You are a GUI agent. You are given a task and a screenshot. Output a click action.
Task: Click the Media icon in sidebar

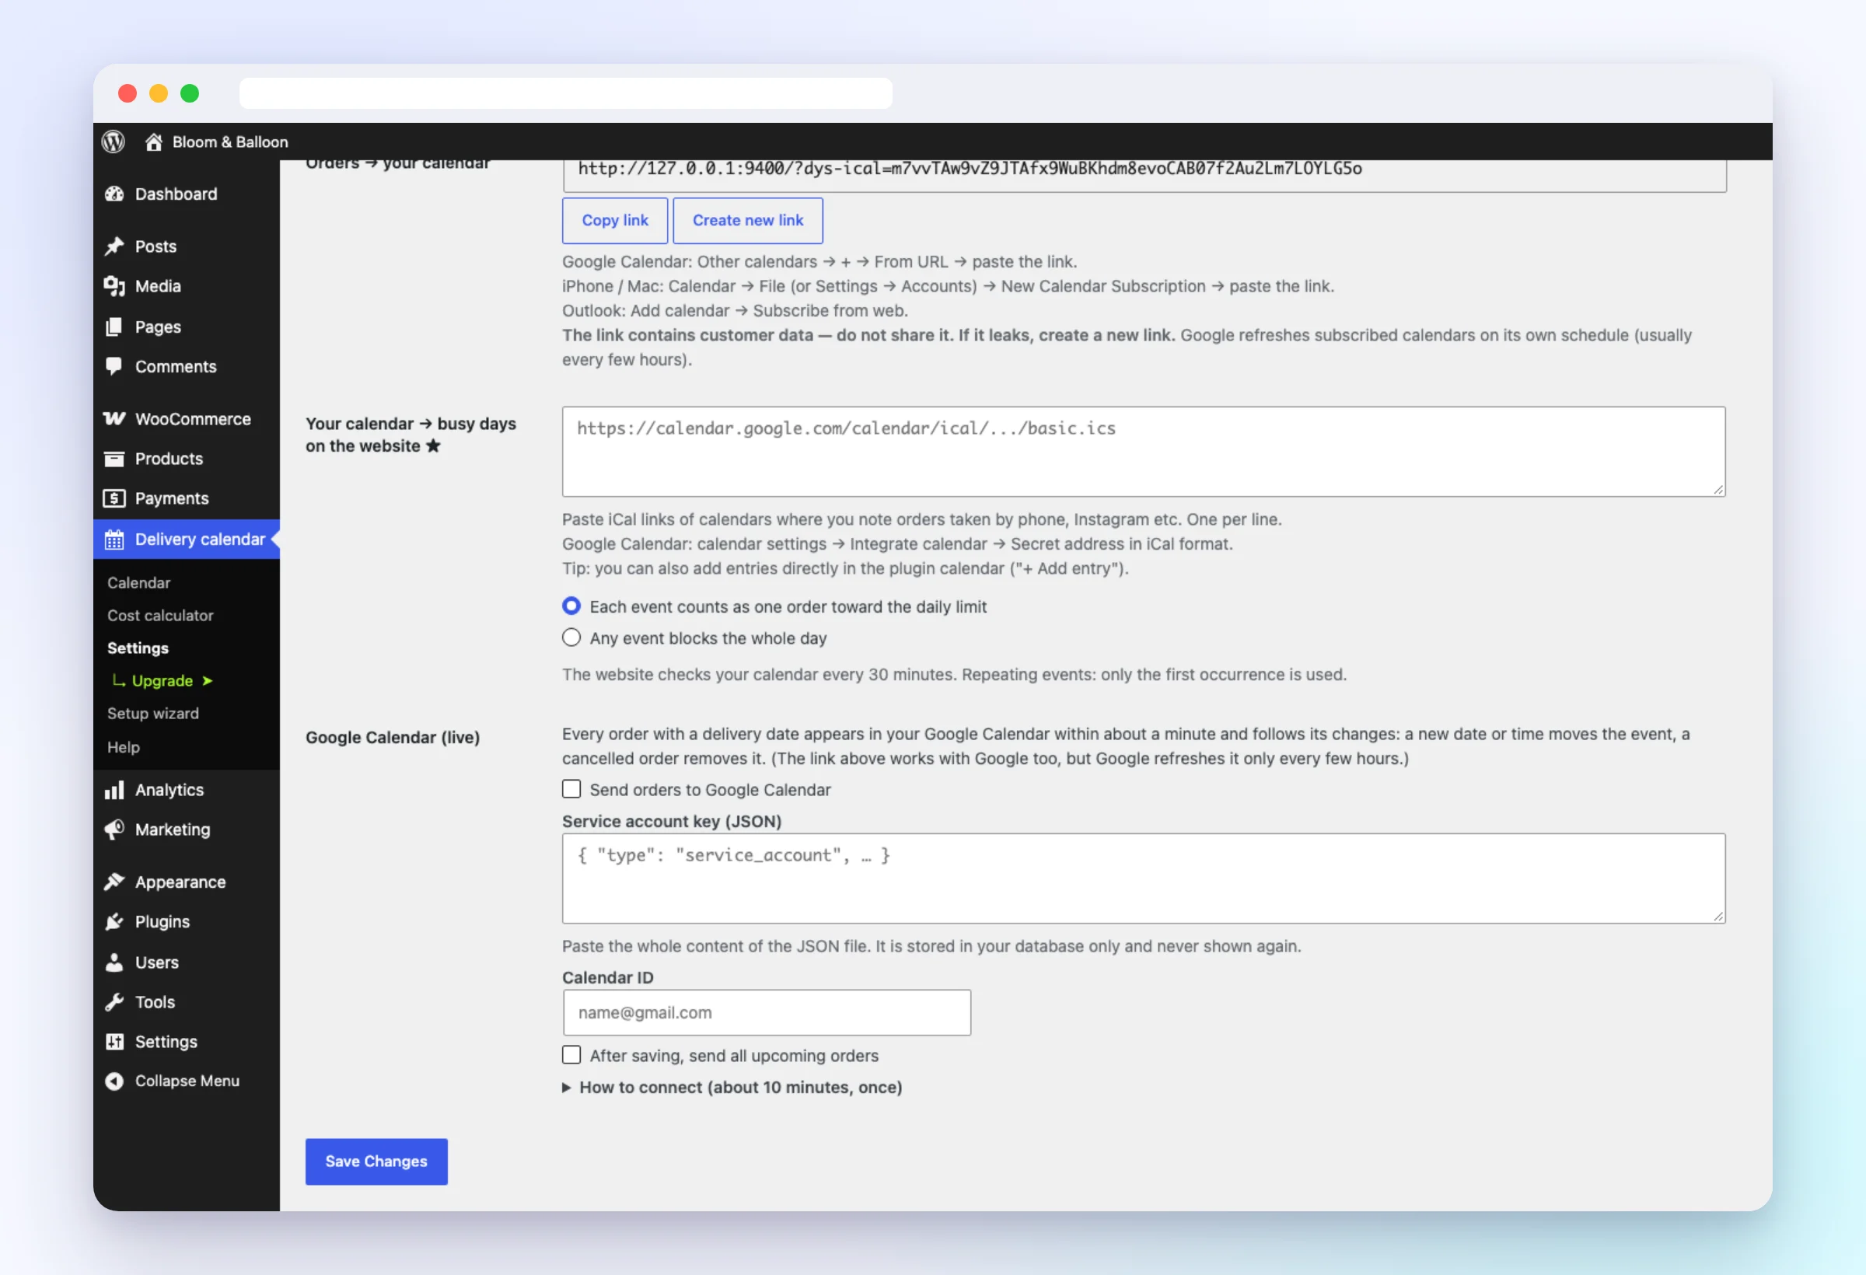click(x=114, y=286)
